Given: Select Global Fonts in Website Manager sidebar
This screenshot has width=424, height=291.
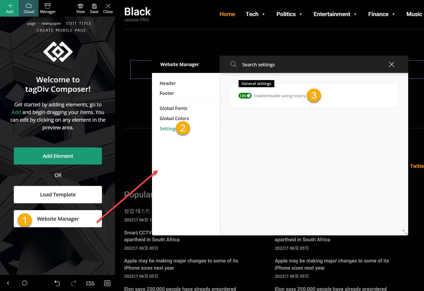Looking at the screenshot, I should coord(173,108).
